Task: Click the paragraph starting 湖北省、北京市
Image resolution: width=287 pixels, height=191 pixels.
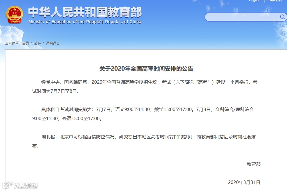Action: click(x=144, y=141)
